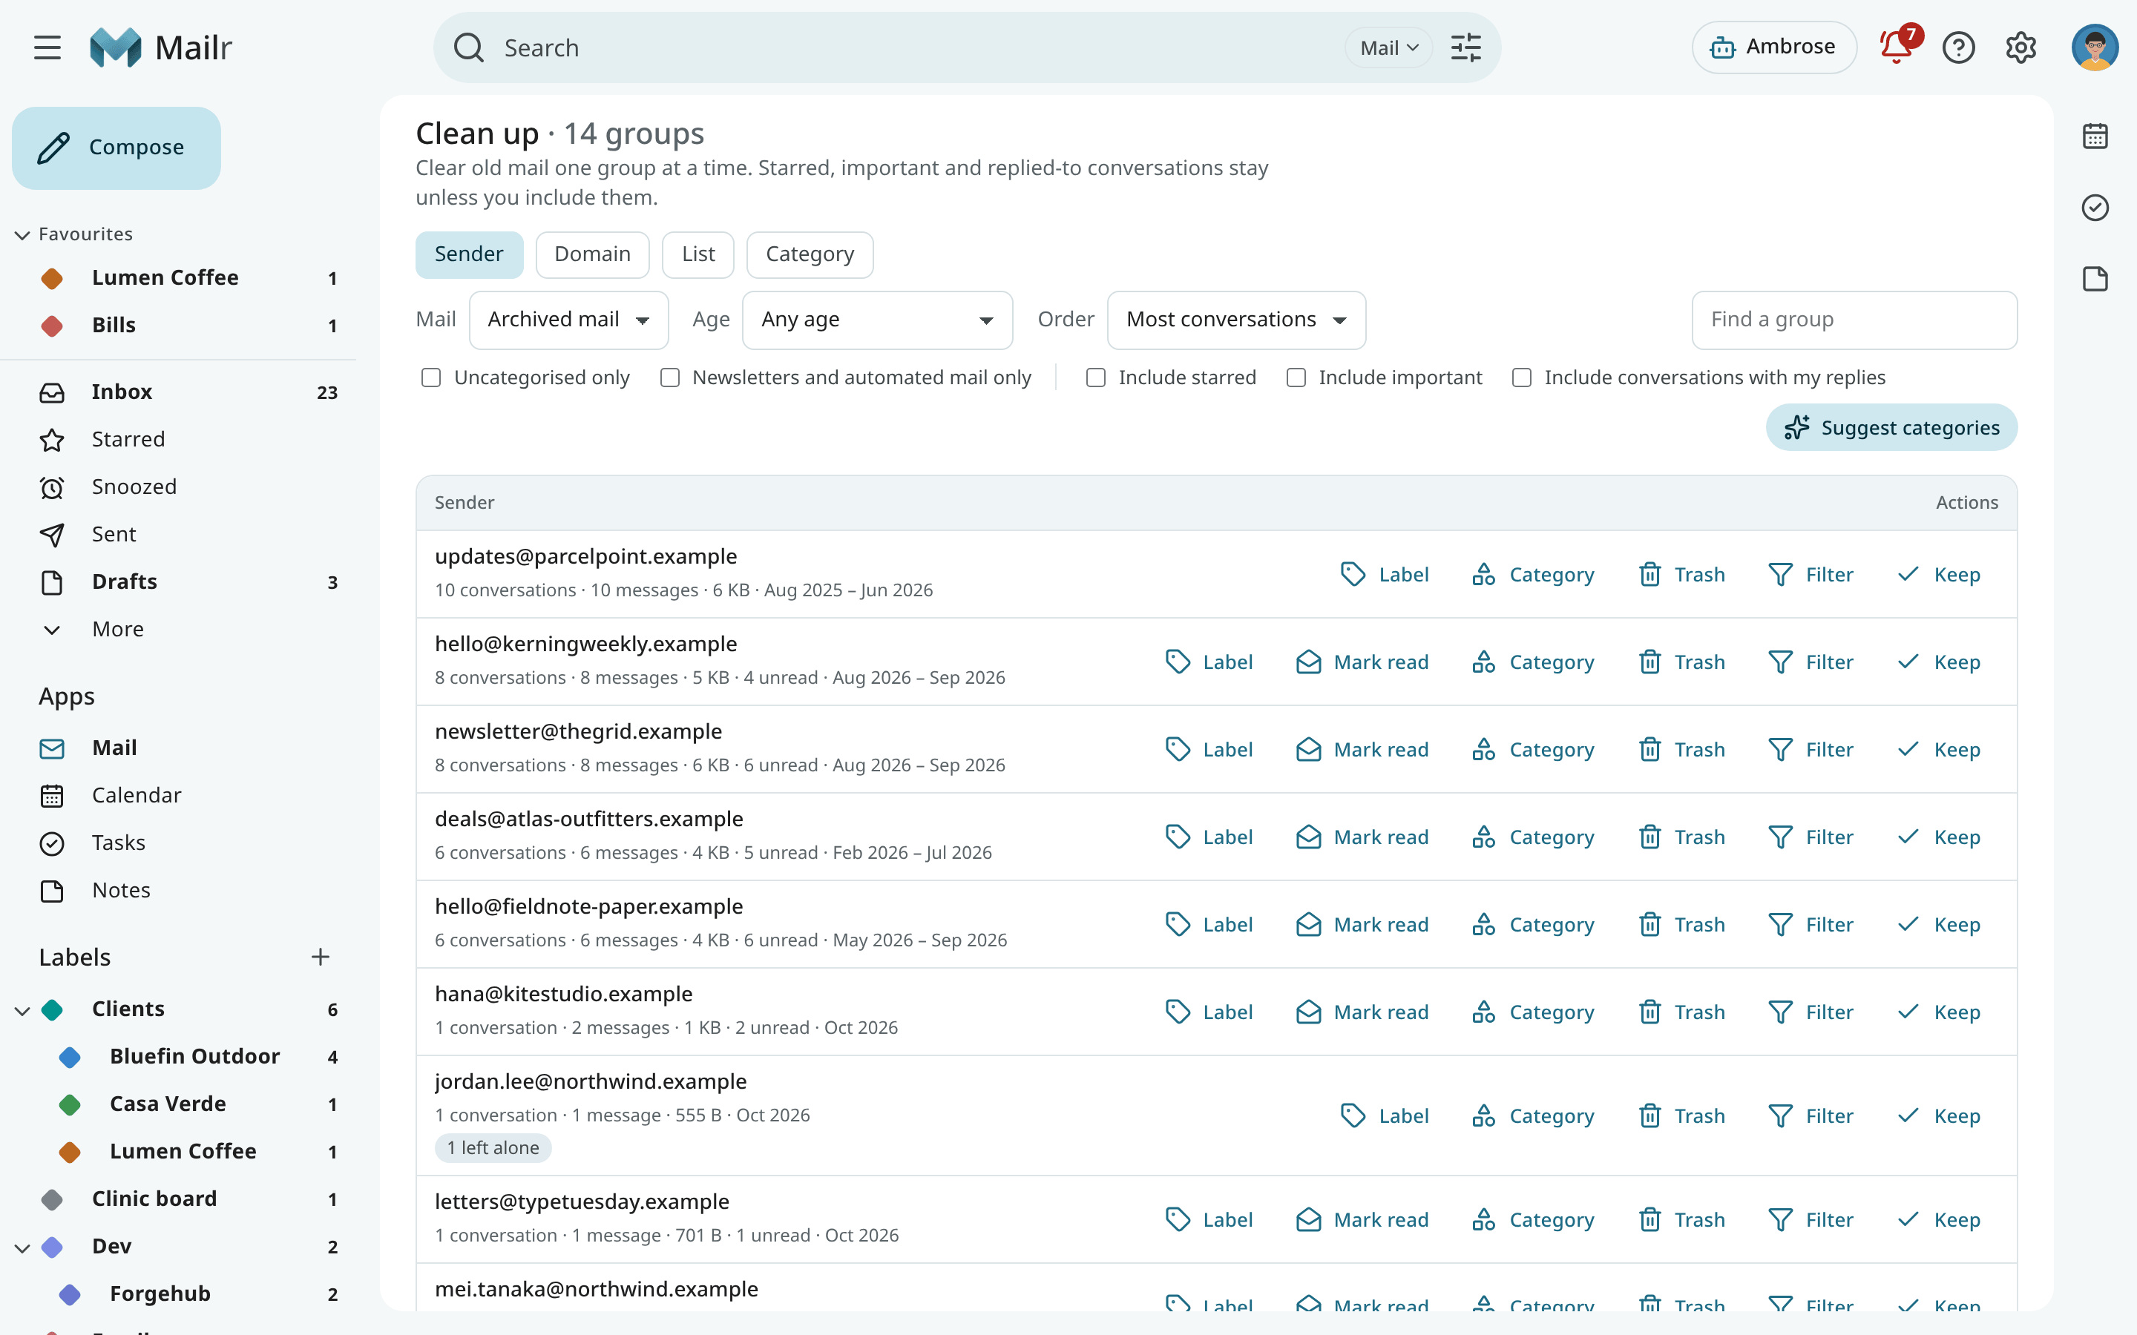
Task: Enable Include conversations with my replies
Action: pyautogui.click(x=1522, y=378)
